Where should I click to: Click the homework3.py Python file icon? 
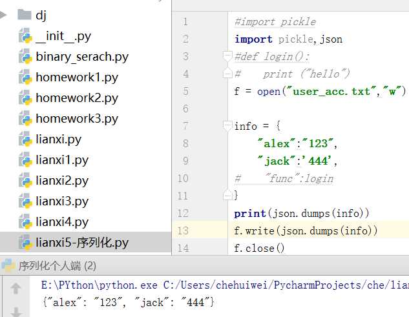point(25,118)
